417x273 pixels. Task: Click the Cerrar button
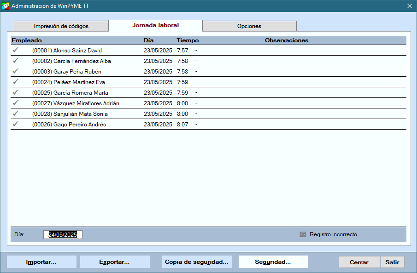pyautogui.click(x=359, y=262)
